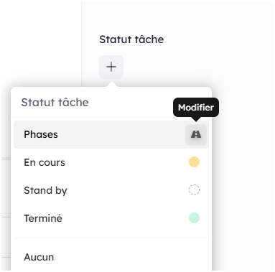Click the vertical divider left of Statut tâche
The image size is (275, 272).
tap(81, 43)
